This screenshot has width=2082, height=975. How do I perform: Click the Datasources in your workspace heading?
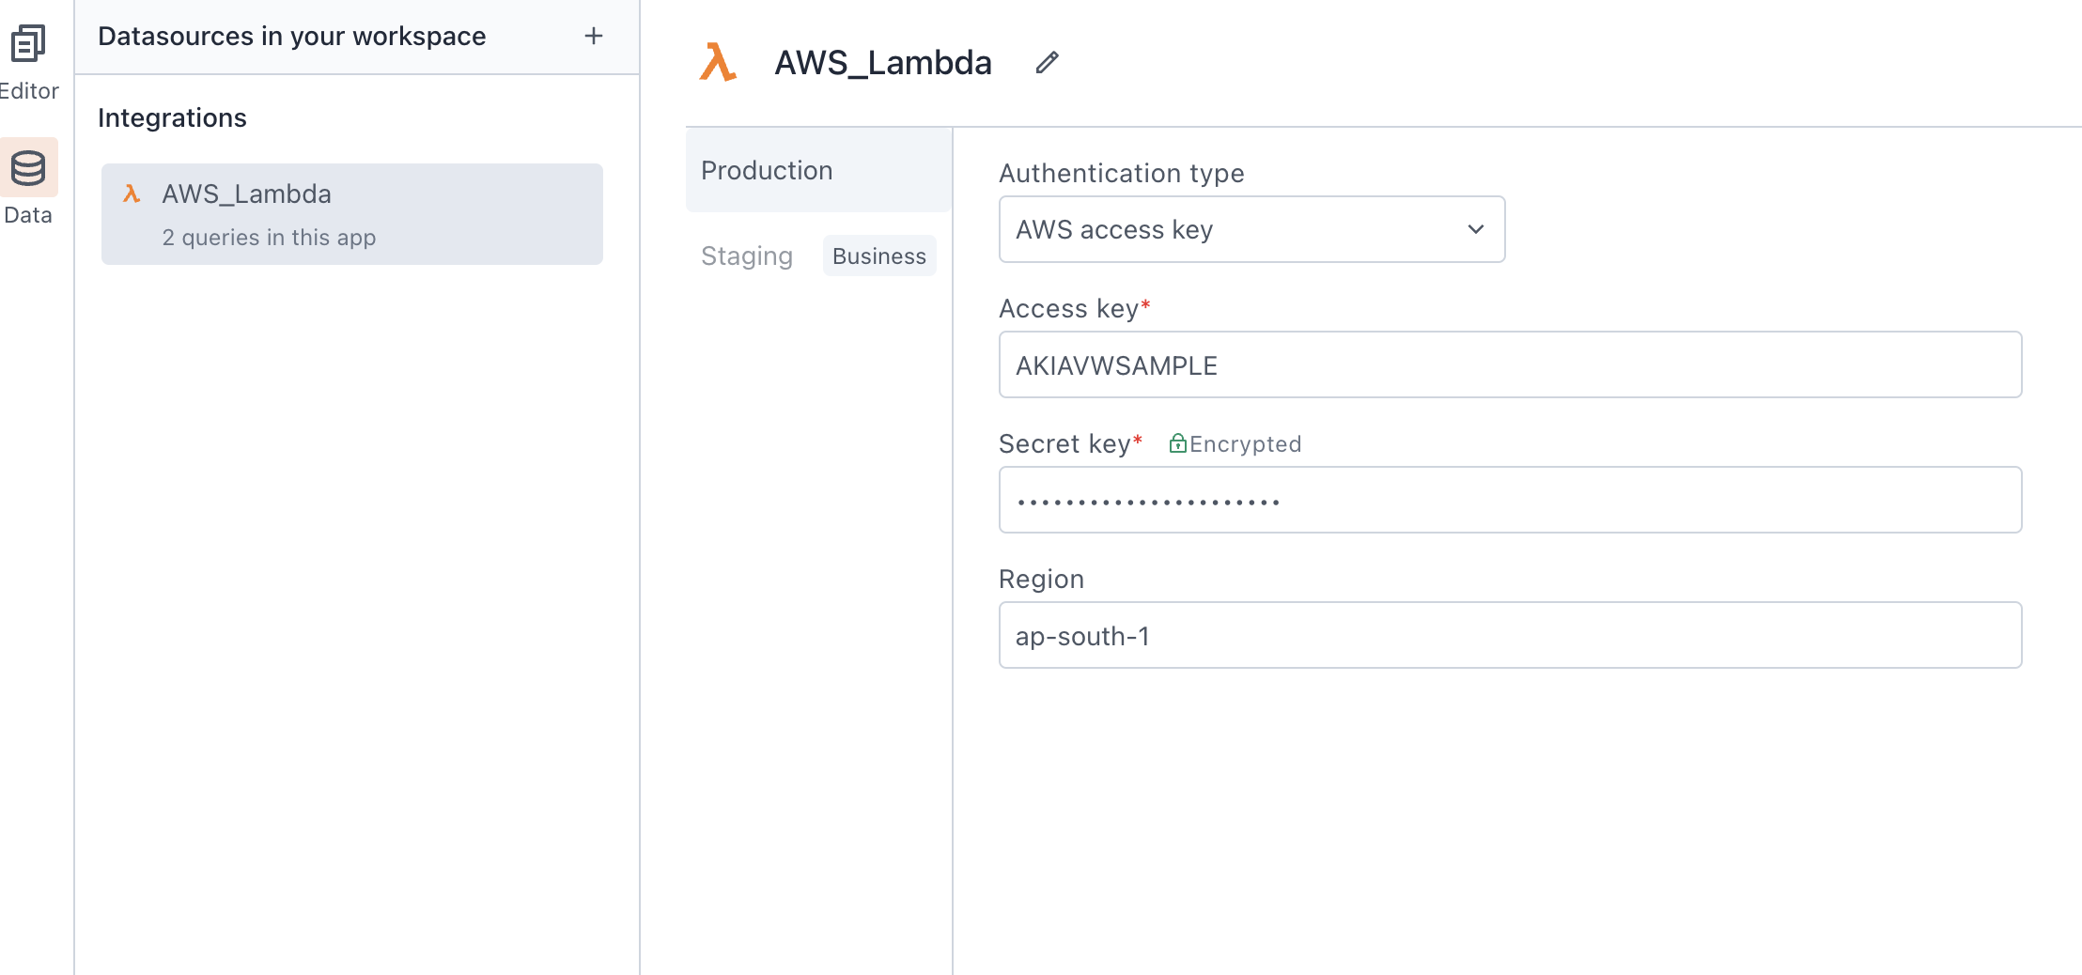coord(292,36)
